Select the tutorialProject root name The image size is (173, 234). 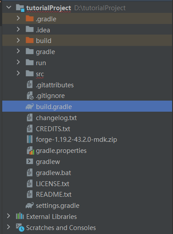click(x=48, y=8)
